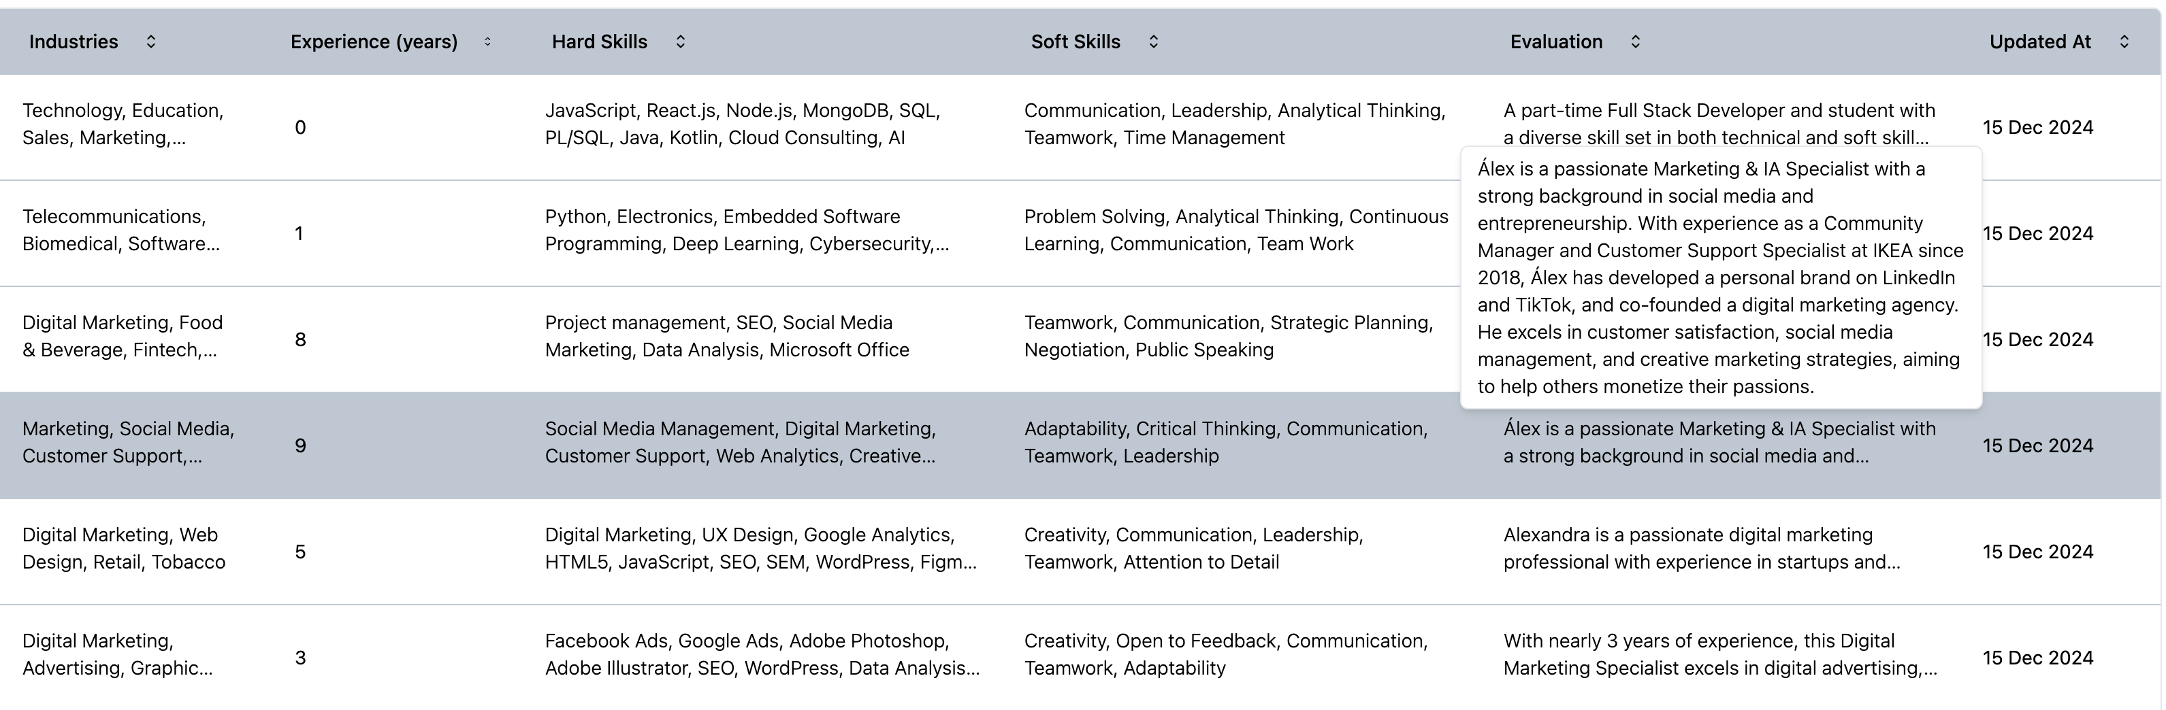Click Facebook Ads, Google Ads skills cell
Screen dimensions: 2166x710
762,654
